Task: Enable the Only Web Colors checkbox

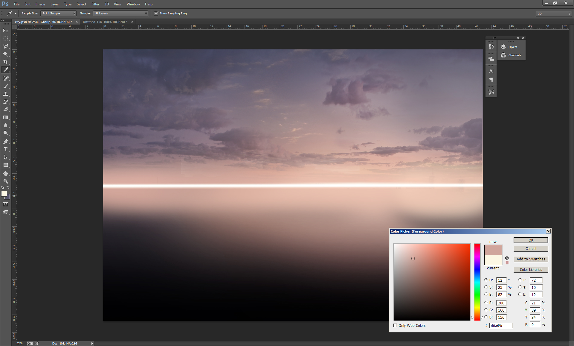Action: coord(395,325)
